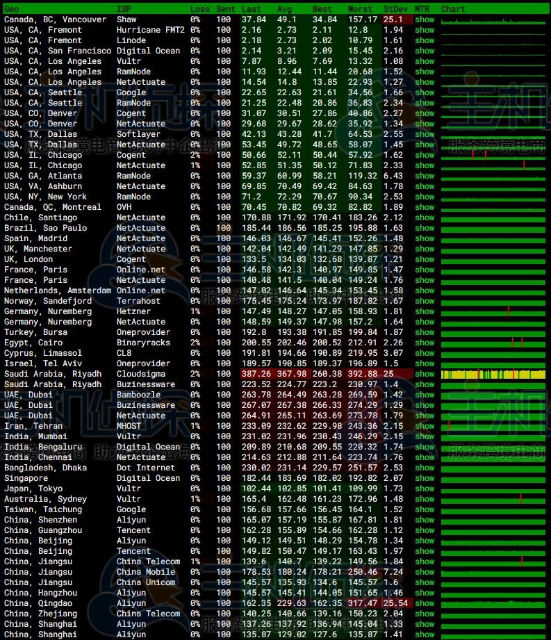
Task: Select the 'Hurricane FMT2' ISP cell
Action: pos(151,30)
